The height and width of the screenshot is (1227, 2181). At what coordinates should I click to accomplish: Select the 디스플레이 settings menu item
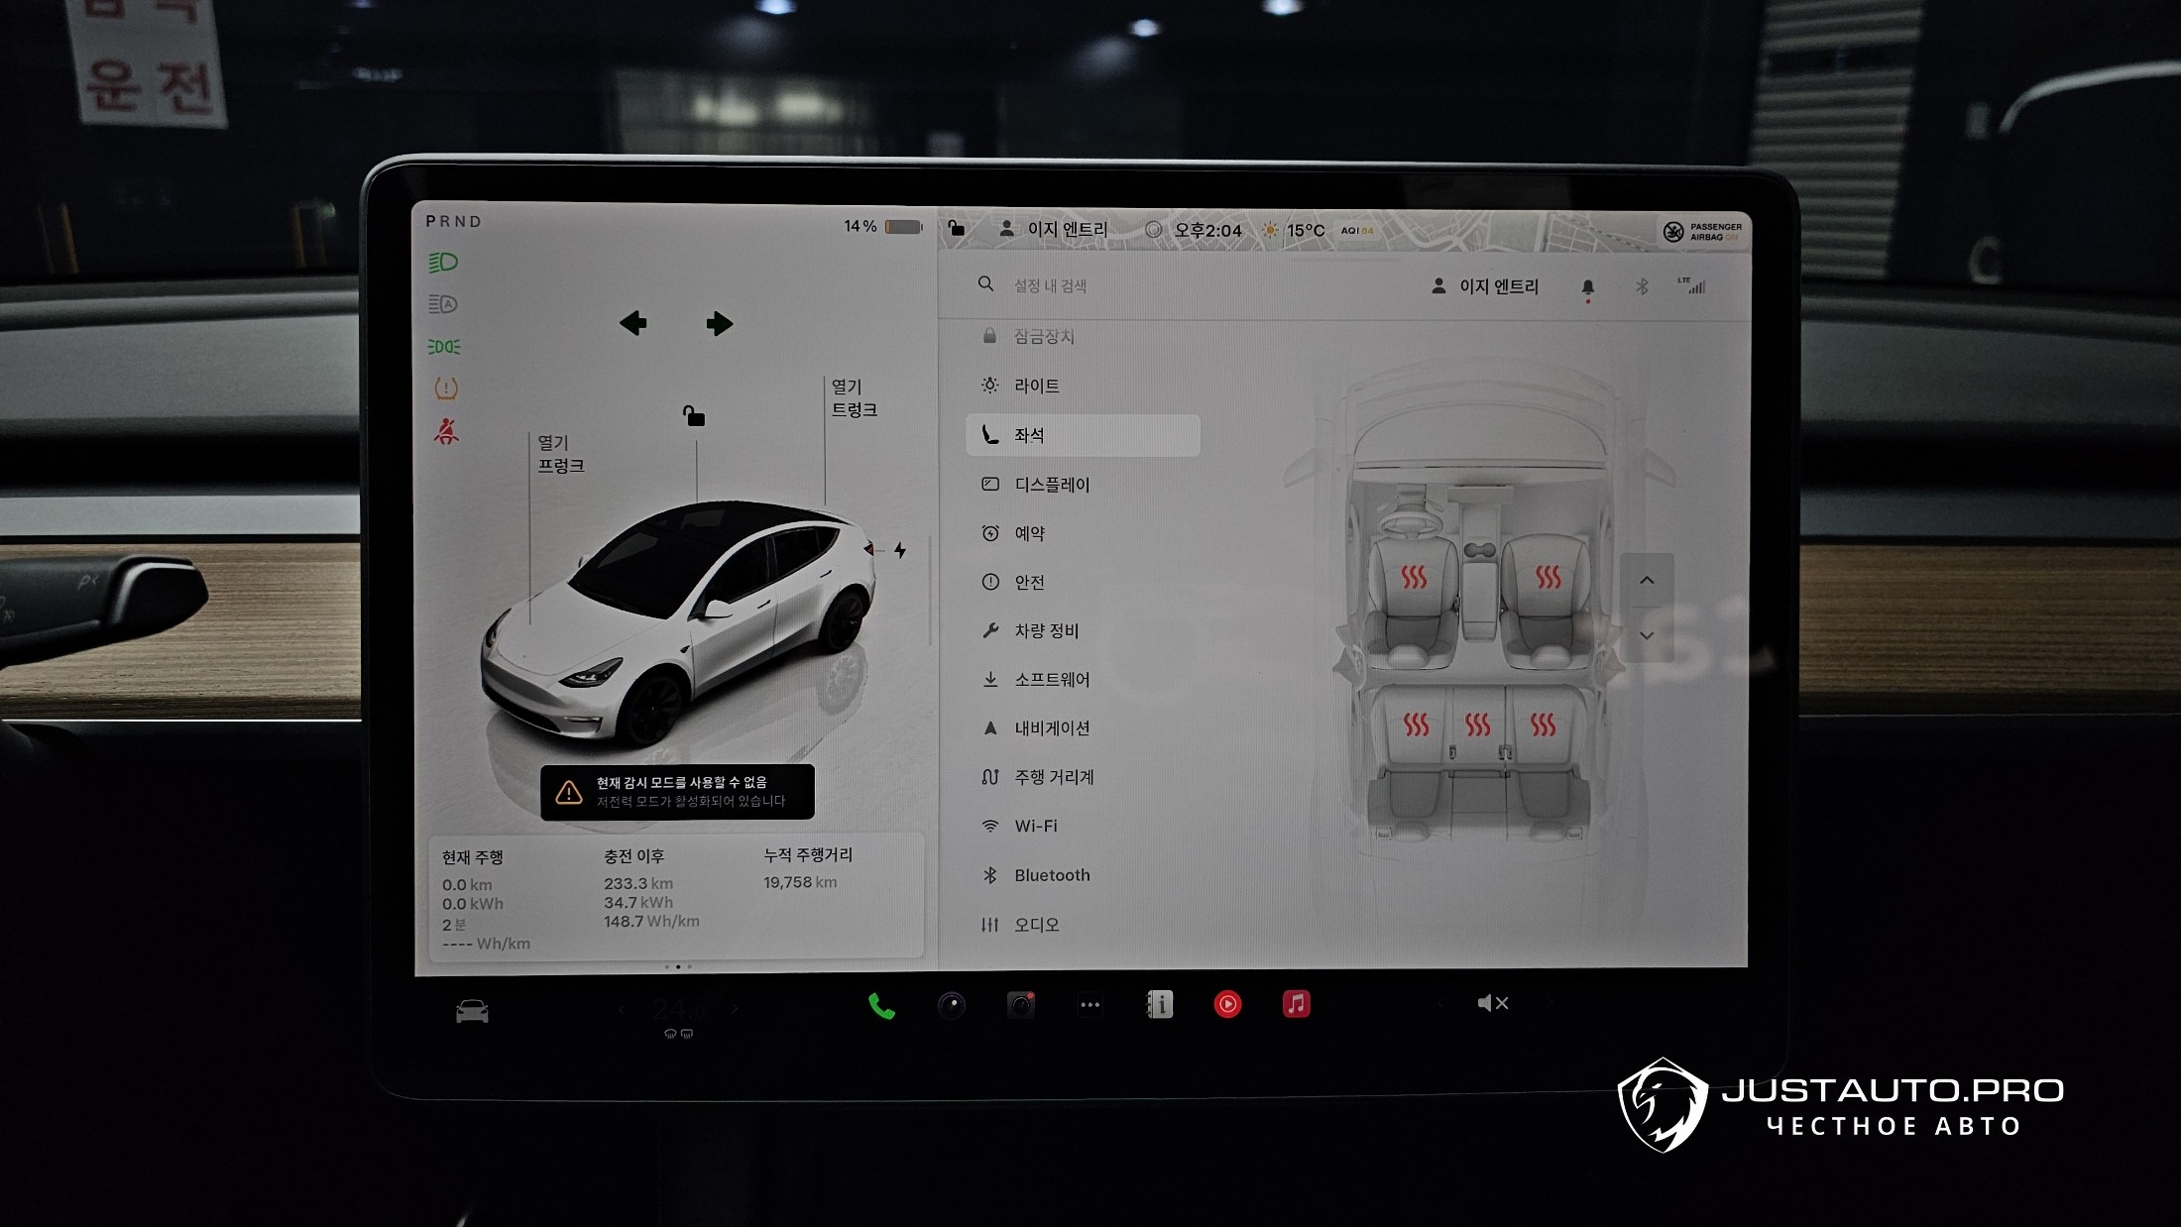coord(1051,485)
